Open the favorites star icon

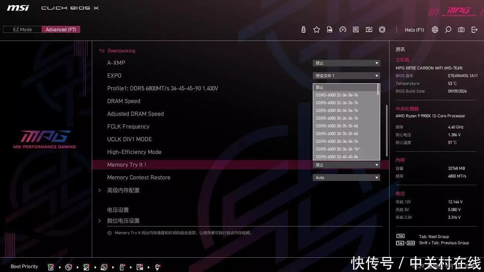tap(317, 30)
